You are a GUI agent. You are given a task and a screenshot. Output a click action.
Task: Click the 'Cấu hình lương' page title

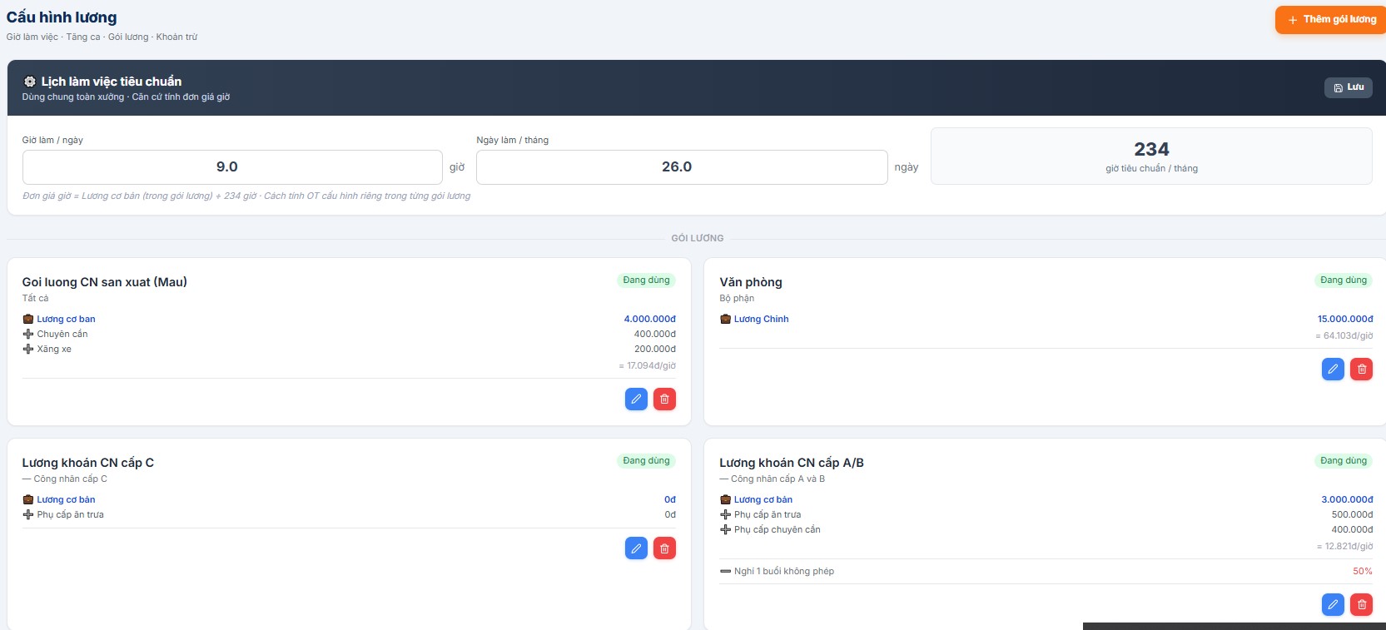[62, 17]
